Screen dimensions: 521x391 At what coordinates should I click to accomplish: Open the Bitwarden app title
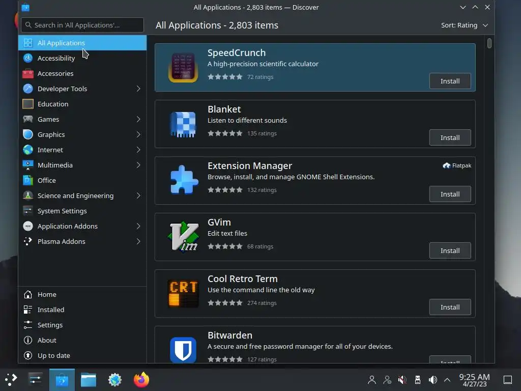(x=230, y=335)
